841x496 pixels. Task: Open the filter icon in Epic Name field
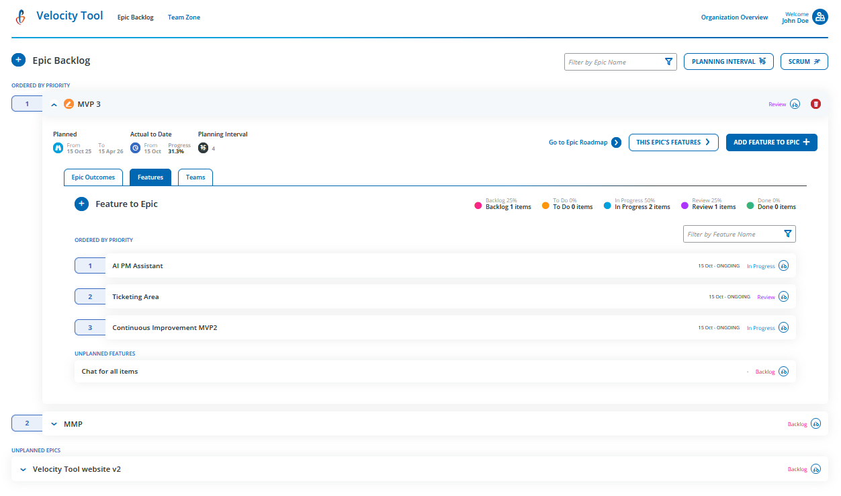[668, 61]
